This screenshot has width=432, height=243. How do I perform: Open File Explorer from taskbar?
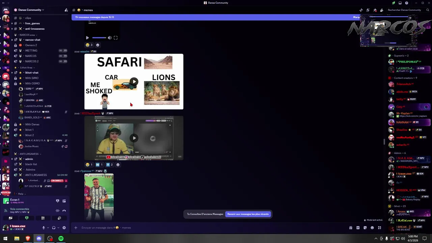(17, 239)
